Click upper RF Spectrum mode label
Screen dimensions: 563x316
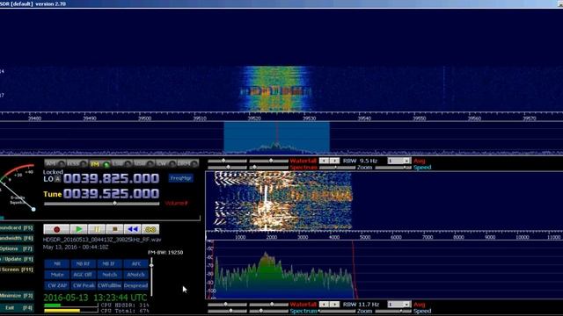303,168
